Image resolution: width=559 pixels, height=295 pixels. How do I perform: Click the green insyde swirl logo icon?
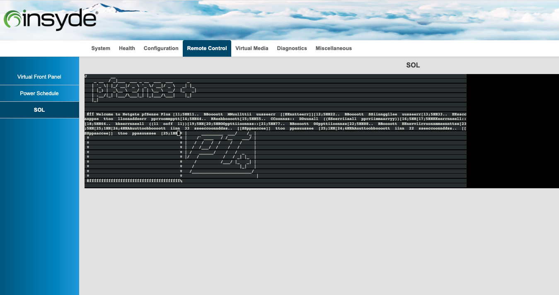[12, 20]
